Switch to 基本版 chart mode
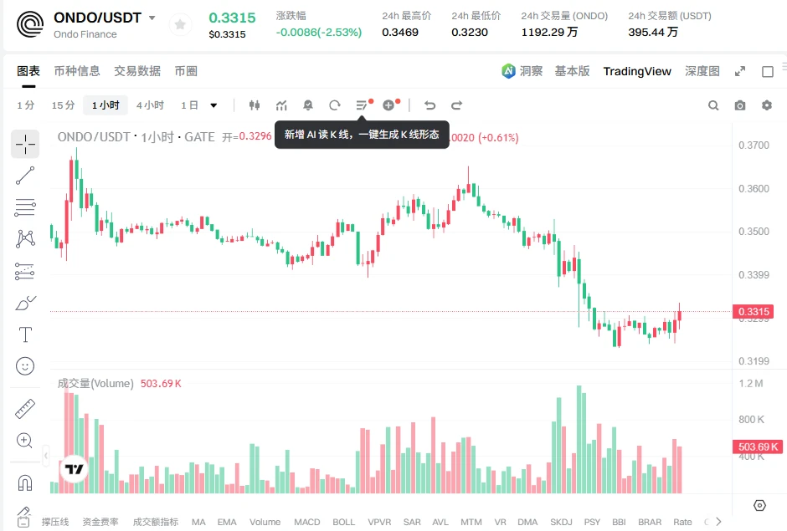The height and width of the screenshot is (531, 787). coord(572,71)
